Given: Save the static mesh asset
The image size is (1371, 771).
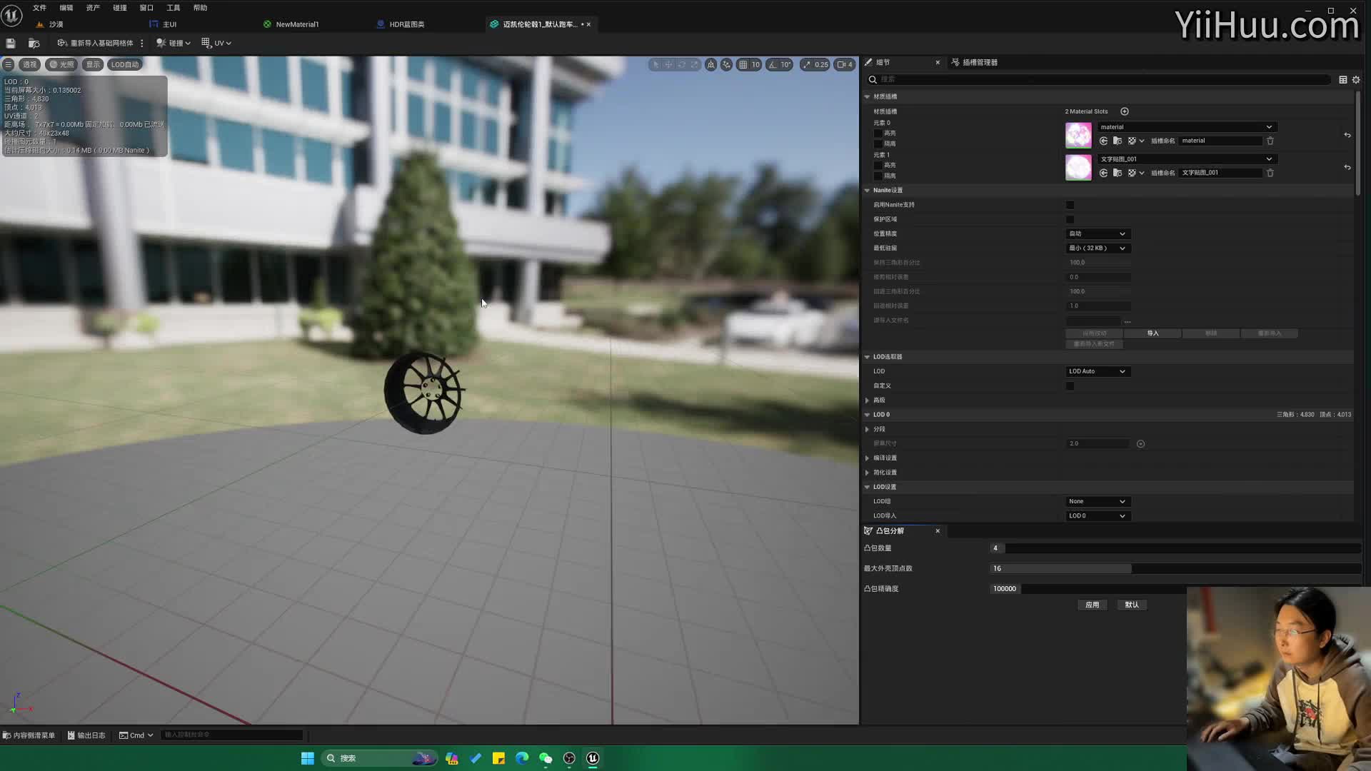Looking at the screenshot, I should [11, 44].
